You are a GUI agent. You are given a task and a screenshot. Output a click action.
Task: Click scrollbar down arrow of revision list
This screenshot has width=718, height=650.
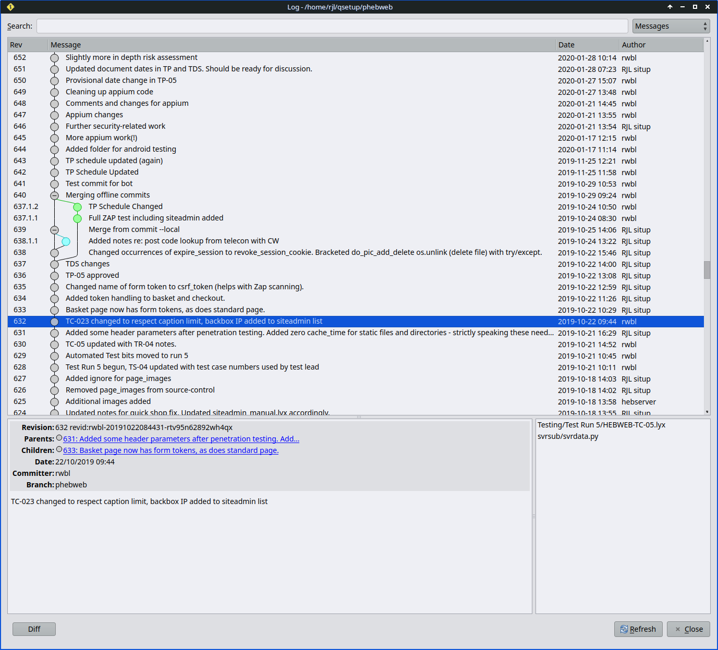pyautogui.click(x=707, y=412)
